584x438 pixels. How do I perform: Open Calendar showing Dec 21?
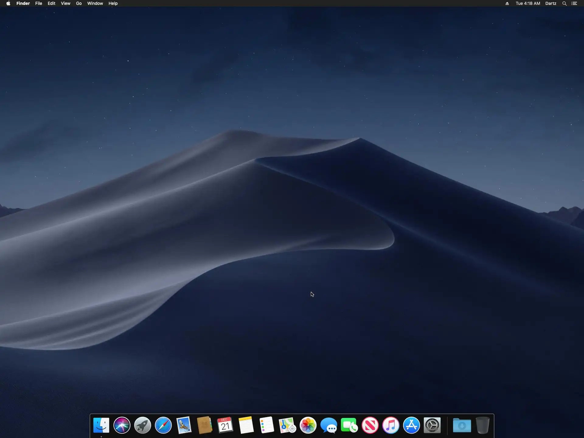pos(225,425)
